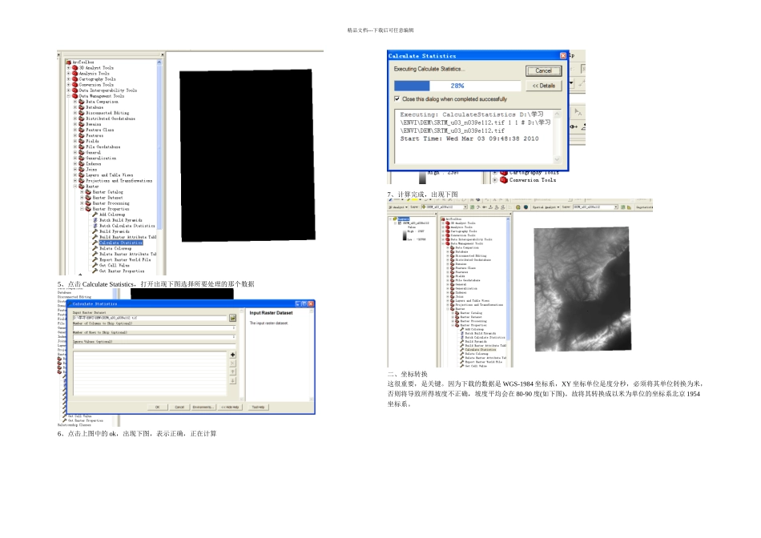Collapse Data Management Tools beside black raster
Viewport: 761px width, 538px height.
point(68,96)
